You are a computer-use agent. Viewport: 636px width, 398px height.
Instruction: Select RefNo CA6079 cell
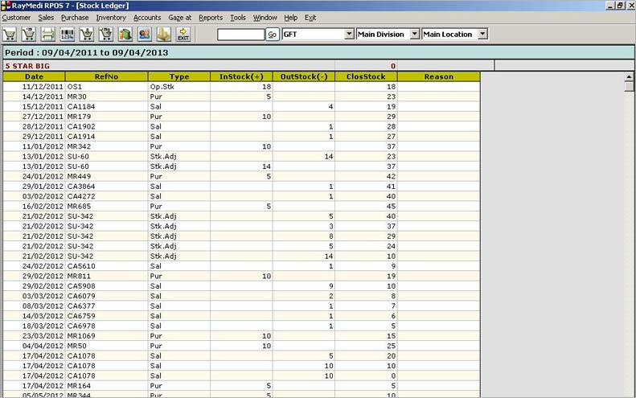107,296
